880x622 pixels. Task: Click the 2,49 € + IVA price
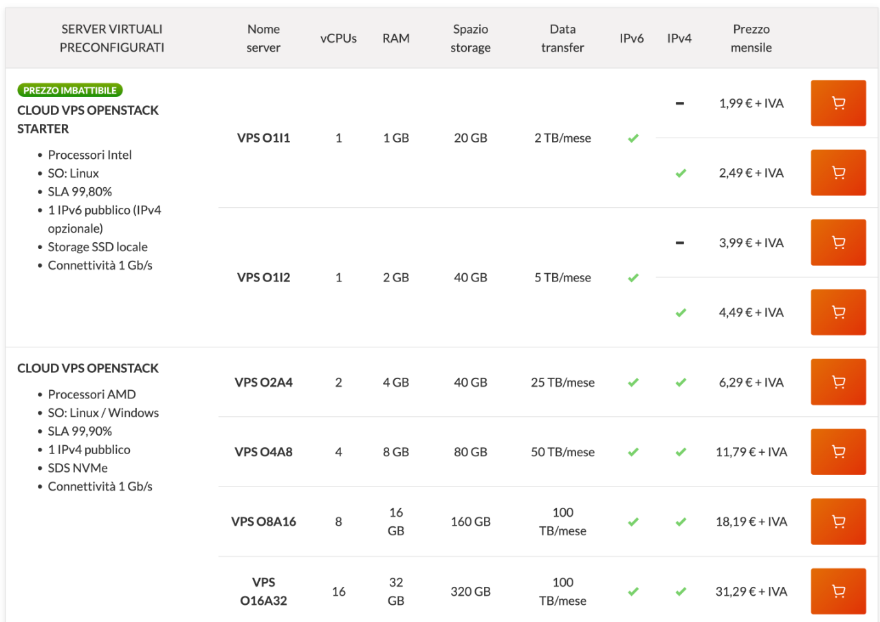pos(751,173)
